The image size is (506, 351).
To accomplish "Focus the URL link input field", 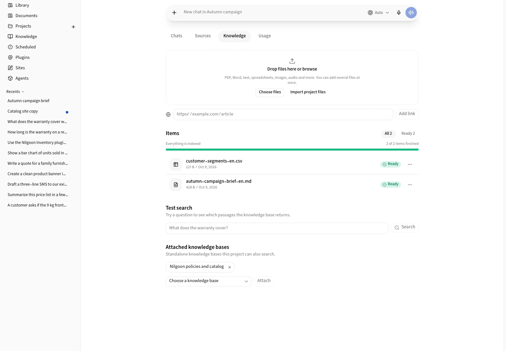I will 283,114.
